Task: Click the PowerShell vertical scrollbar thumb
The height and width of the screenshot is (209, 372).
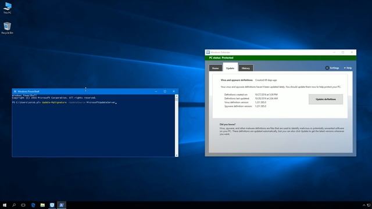Action: pos(177,99)
